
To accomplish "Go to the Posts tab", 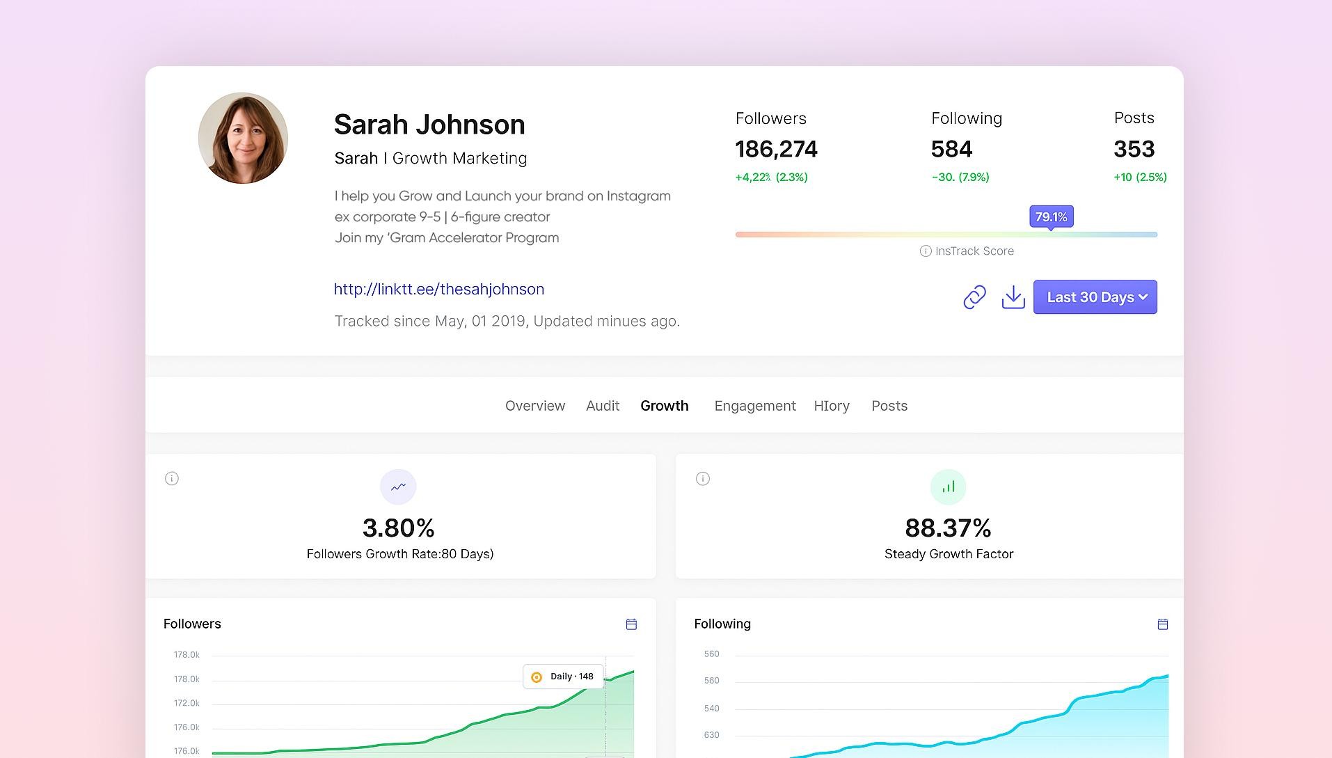I will click(889, 406).
